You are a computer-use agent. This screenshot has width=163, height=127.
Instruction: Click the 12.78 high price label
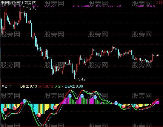32,8
